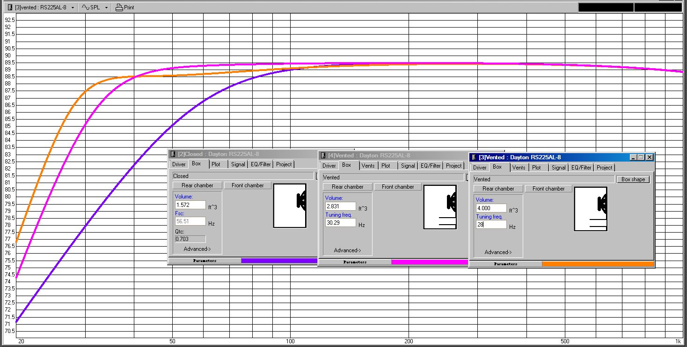Click the Volume field showing 1.572

tap(190, 205)
